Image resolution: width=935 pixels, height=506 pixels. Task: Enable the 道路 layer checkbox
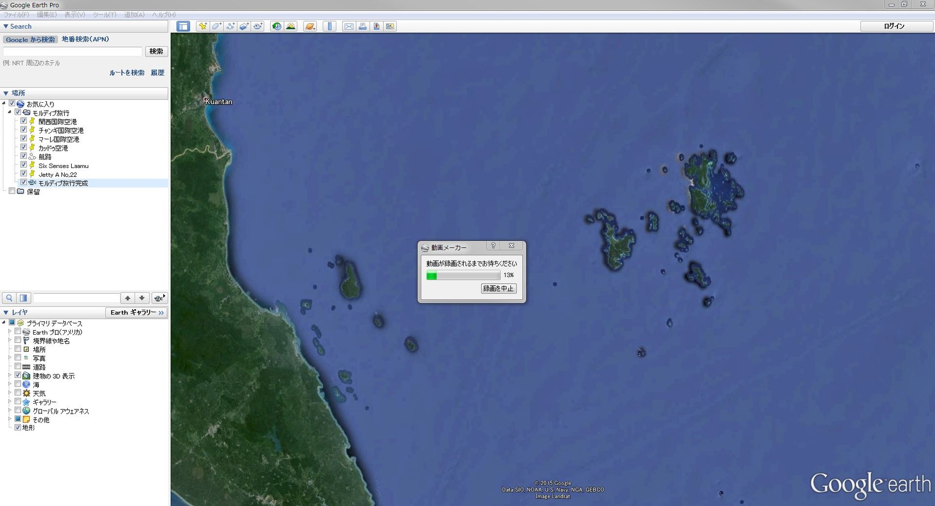18,367
